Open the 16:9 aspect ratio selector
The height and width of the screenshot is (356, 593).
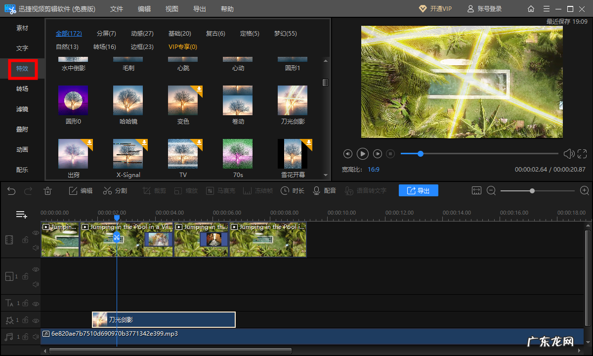tap(373, 169)
